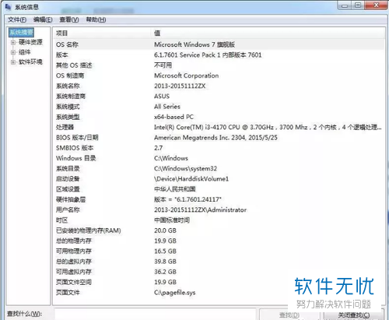This screenshot has width=389, height=320.
Task: Select the 系统类型 row
Action: 219,117
